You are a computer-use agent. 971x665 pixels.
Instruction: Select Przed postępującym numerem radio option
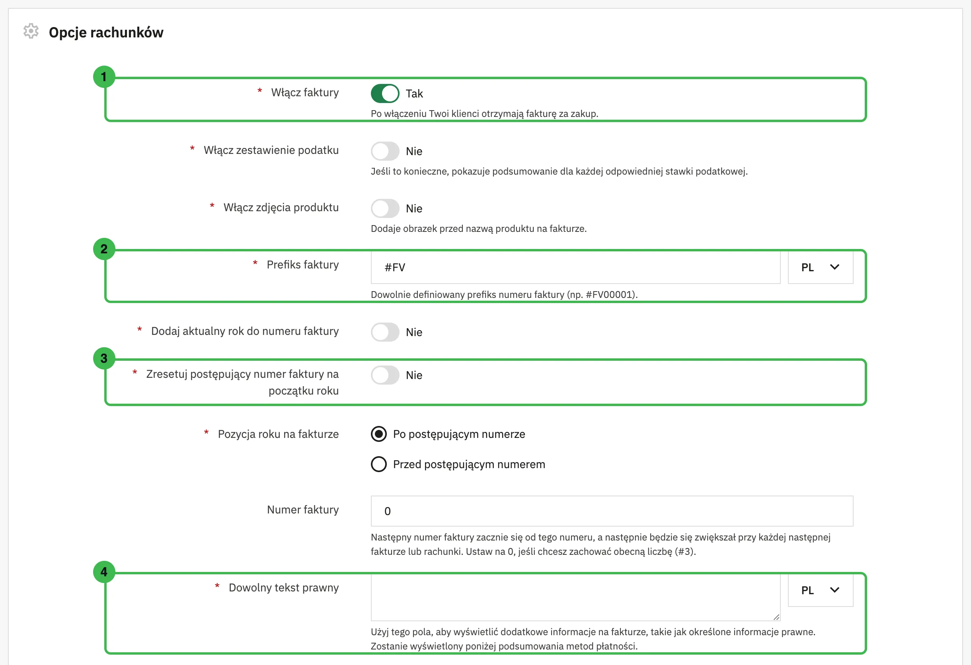point(378,464)
